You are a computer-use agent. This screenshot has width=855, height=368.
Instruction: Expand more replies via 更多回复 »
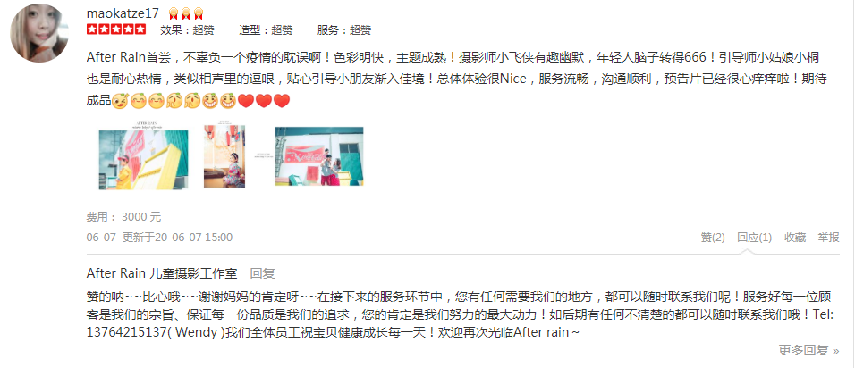click(x=808, y=350)
